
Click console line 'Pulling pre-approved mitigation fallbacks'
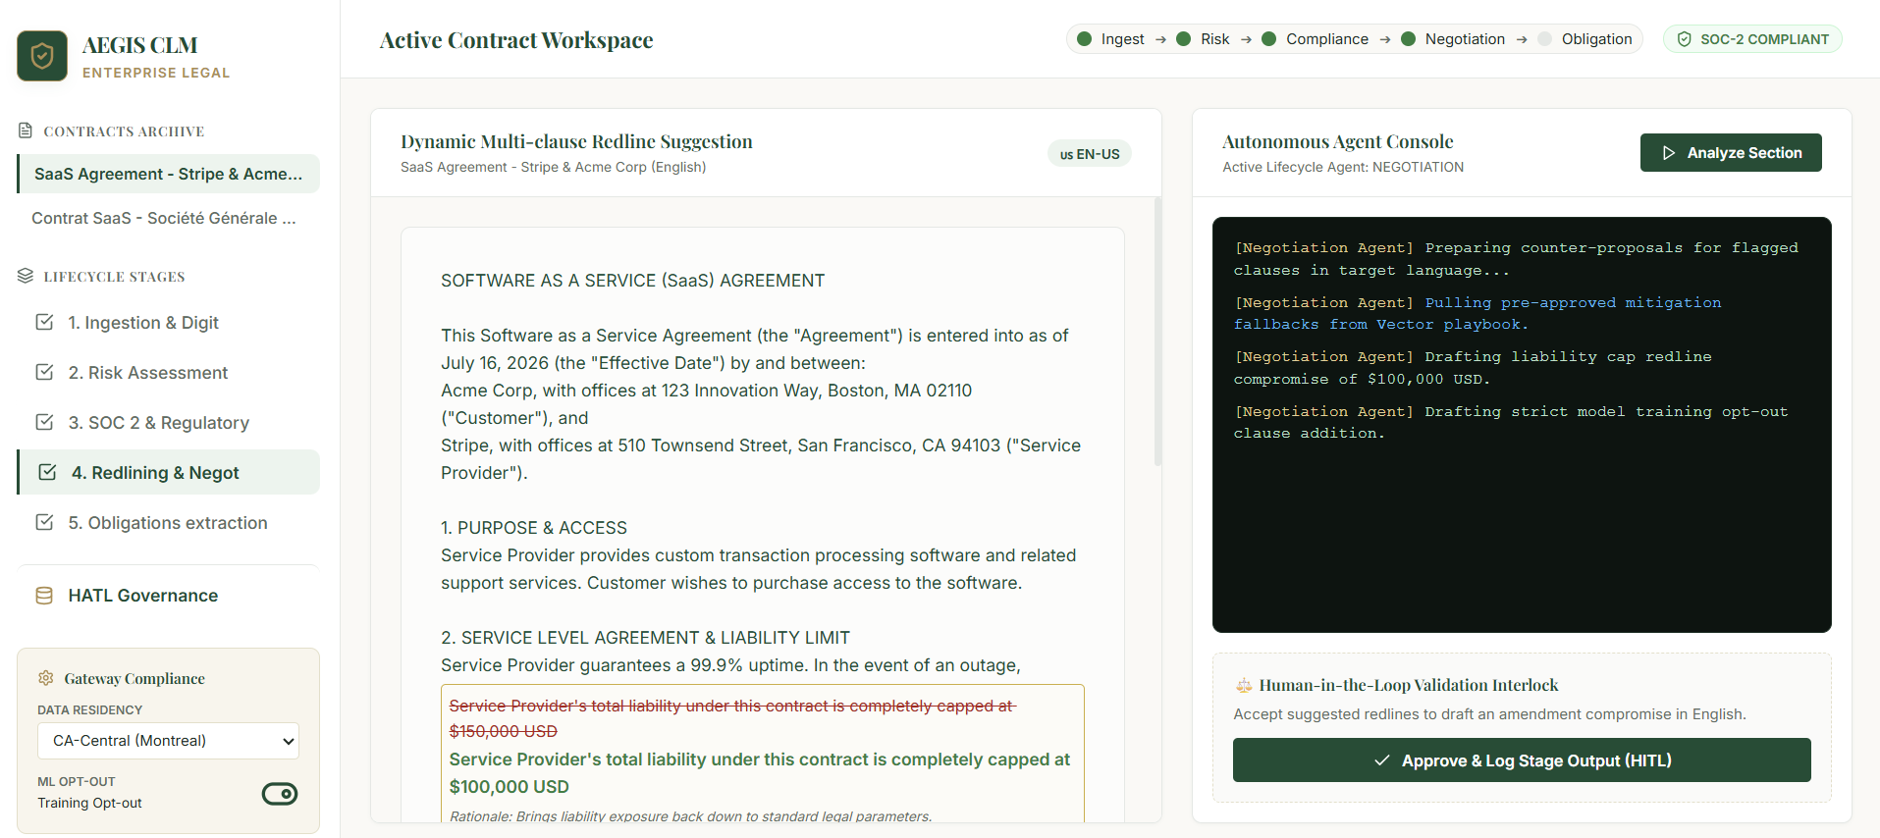tap(1477, 313)
